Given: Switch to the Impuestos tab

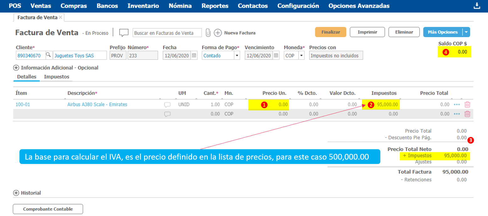Looking at the screenshot, I should coord(56,77).
